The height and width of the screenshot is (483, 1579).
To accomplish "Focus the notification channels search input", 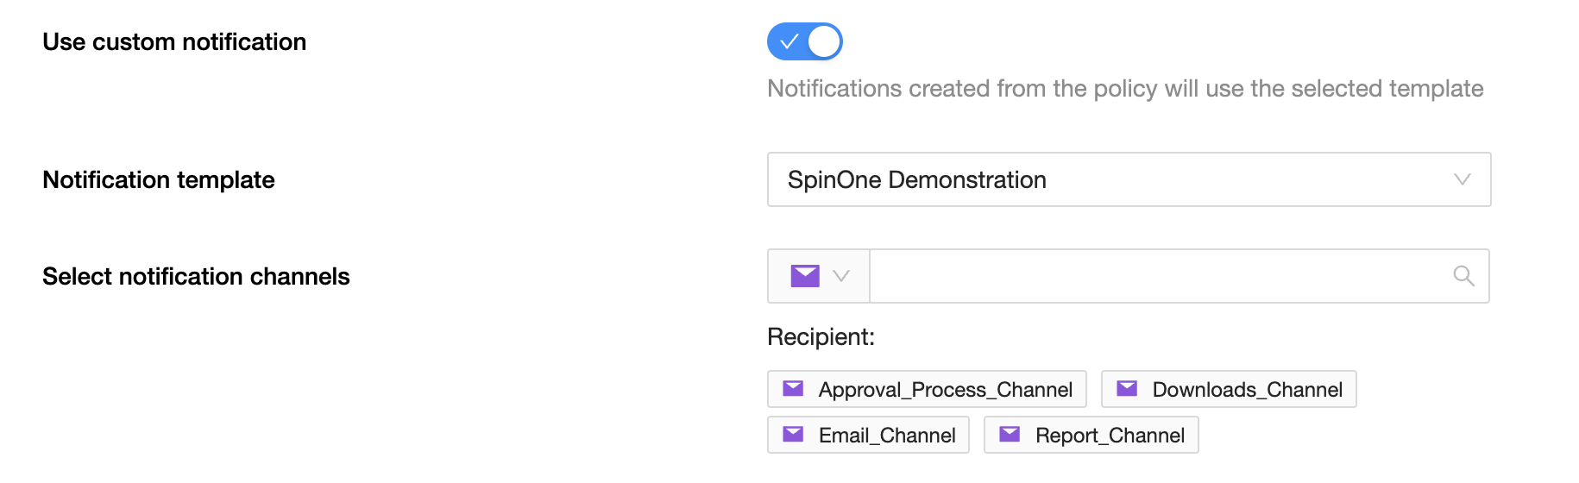I will pos(1156,276).
